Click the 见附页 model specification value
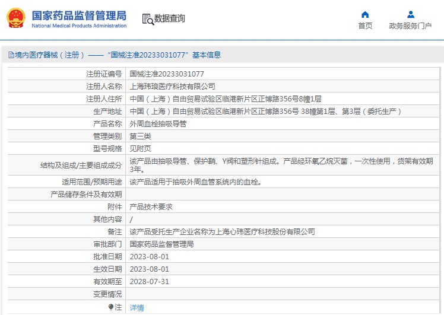 (141, 149)
